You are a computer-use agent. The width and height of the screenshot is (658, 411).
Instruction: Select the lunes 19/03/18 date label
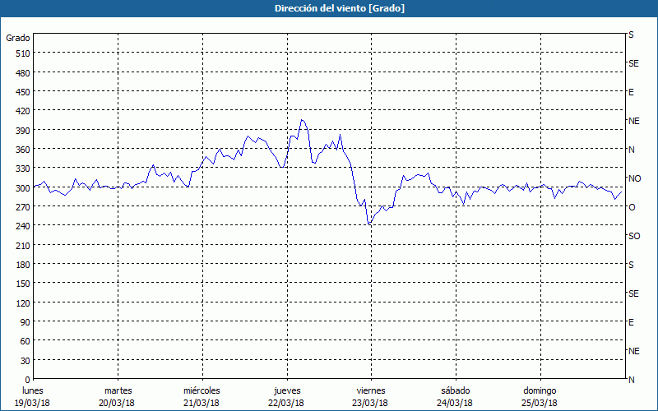[33, 396]
